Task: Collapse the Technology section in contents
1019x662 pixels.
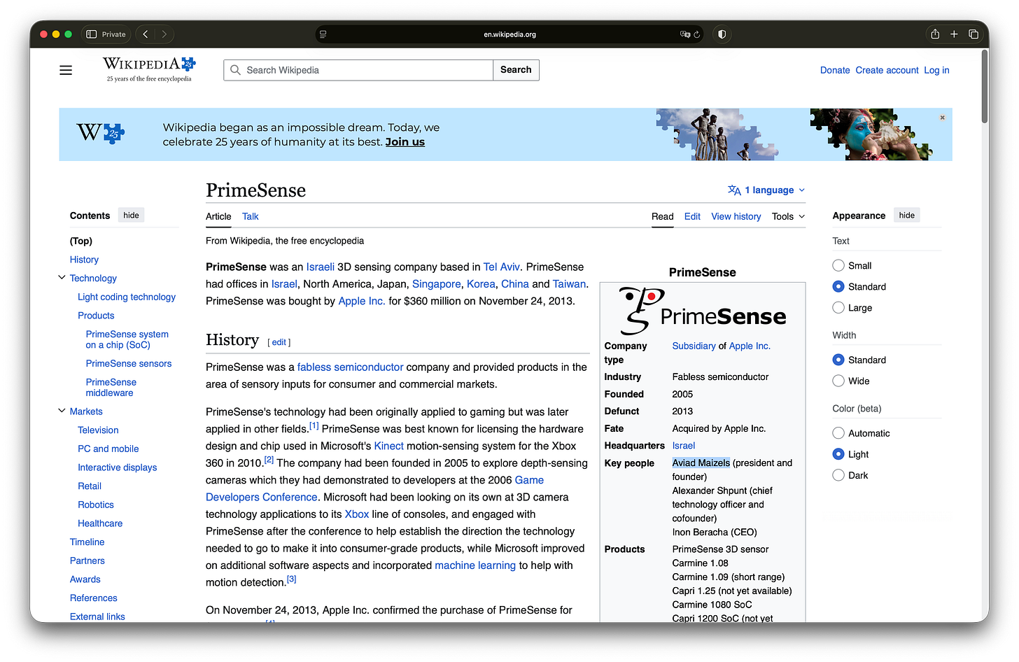Action: tap(62, 278)
